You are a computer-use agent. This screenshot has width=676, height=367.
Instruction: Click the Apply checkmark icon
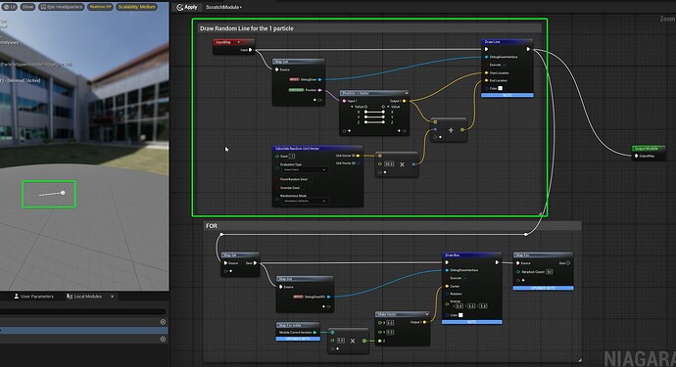(x=180, y=7)
